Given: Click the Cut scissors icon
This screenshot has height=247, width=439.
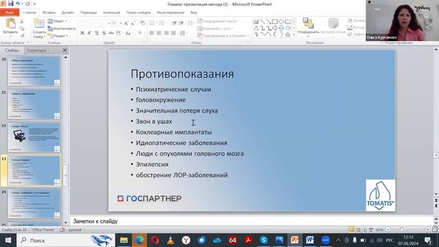Looking at the screenshot, I should (22, 21).
